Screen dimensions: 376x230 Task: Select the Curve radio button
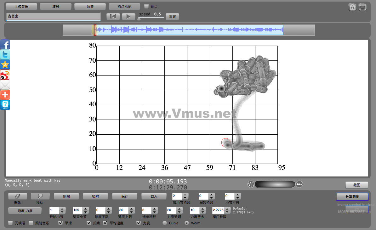tap(165, 223)
